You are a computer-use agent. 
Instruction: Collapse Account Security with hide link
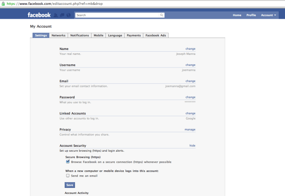click(x=192, y=146)
